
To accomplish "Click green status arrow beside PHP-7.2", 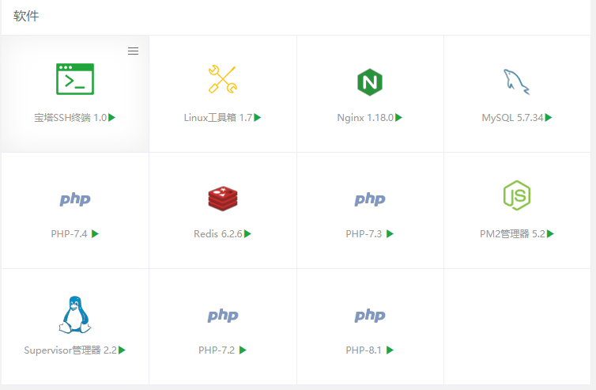I will [243, 350].
